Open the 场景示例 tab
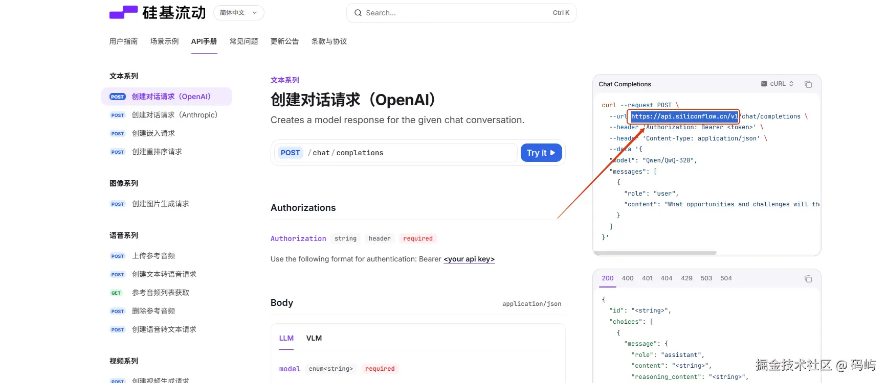This screenshot has width=887, height=383. [x=164, y=41]
